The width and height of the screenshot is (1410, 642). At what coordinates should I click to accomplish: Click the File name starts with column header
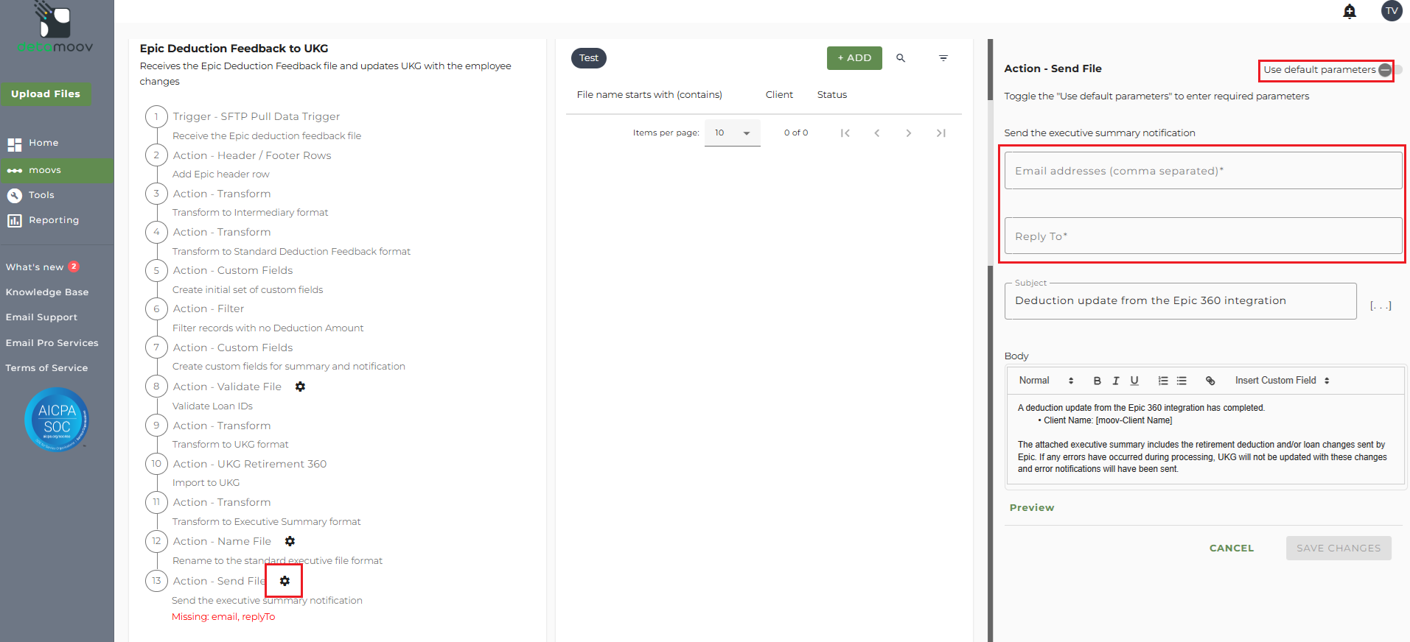click(x=649, y=95)
